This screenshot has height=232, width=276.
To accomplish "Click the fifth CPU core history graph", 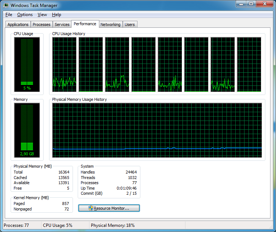I will pyautogui.click(x=170, y=64).
